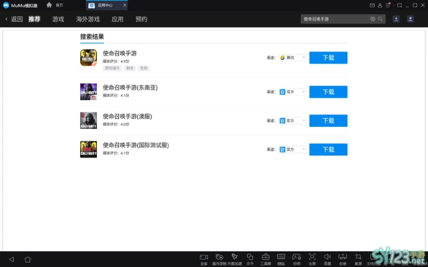The image size is (428, 267).
Task: Open the 使命召唤手游(东南亚) thumbnail
Action: click(x=88, y=91)
